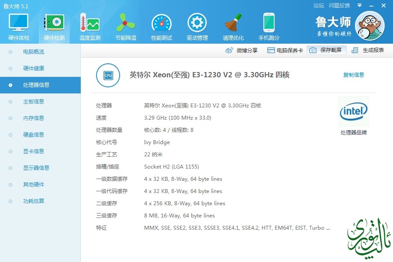Open 清理优化 broom icon

[233, 23]
